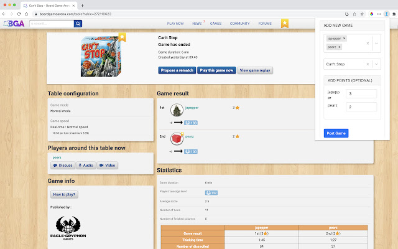Click players' average level badge

211,193
